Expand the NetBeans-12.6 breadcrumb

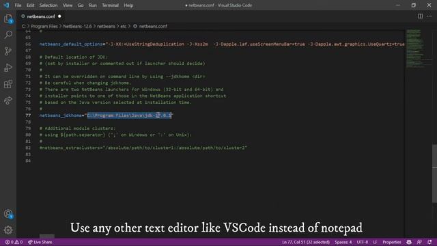click(x=77, y=26)
